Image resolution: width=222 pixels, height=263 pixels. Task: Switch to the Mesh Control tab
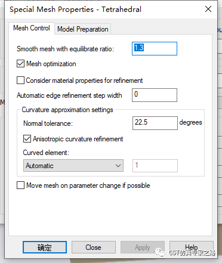tap(32, 28)
